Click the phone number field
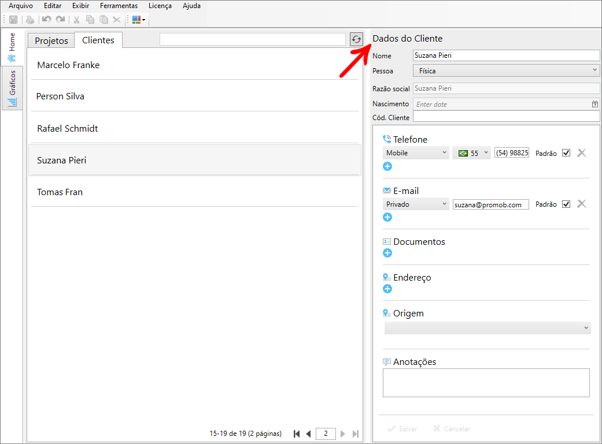This screenshot has height=444, width=602. [x=512, y=152]
